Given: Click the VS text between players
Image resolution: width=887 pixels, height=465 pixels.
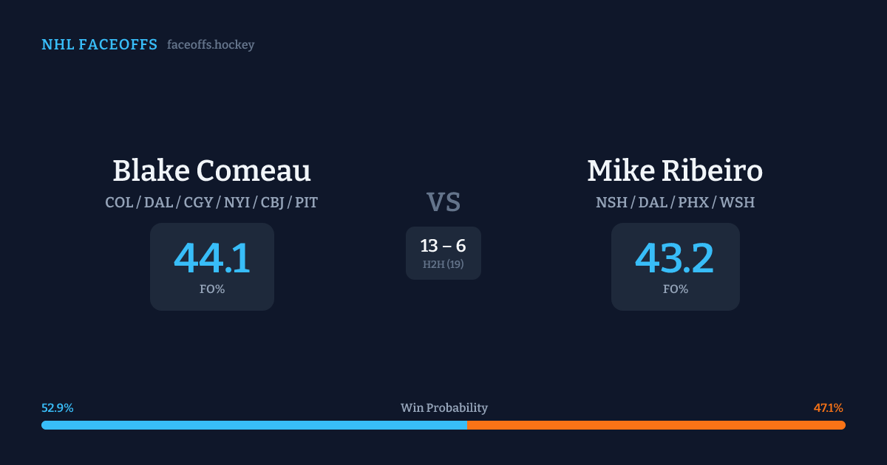Looking at the screenshot, I should [443, 202].
